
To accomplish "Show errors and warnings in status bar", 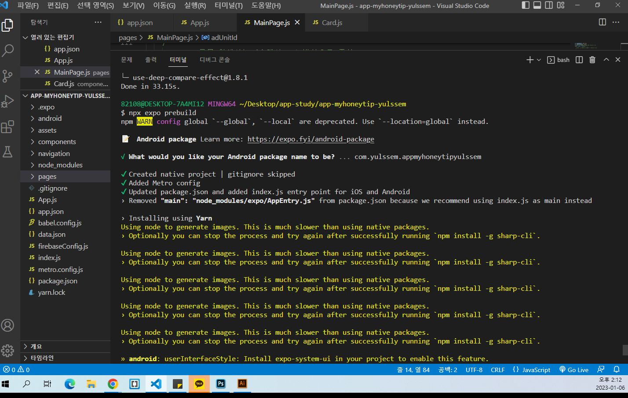I will [x=16, y=370].
